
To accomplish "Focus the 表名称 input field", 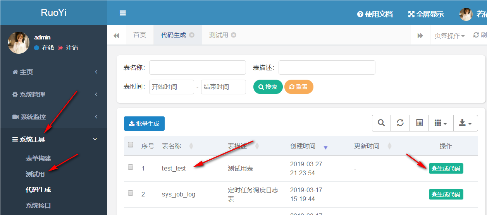I will 198,67.
